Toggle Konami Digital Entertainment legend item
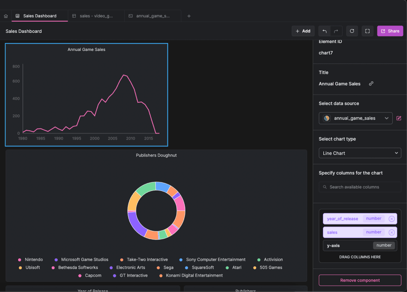This screenshot has height=292, width=407. click(x=191, y=275)
